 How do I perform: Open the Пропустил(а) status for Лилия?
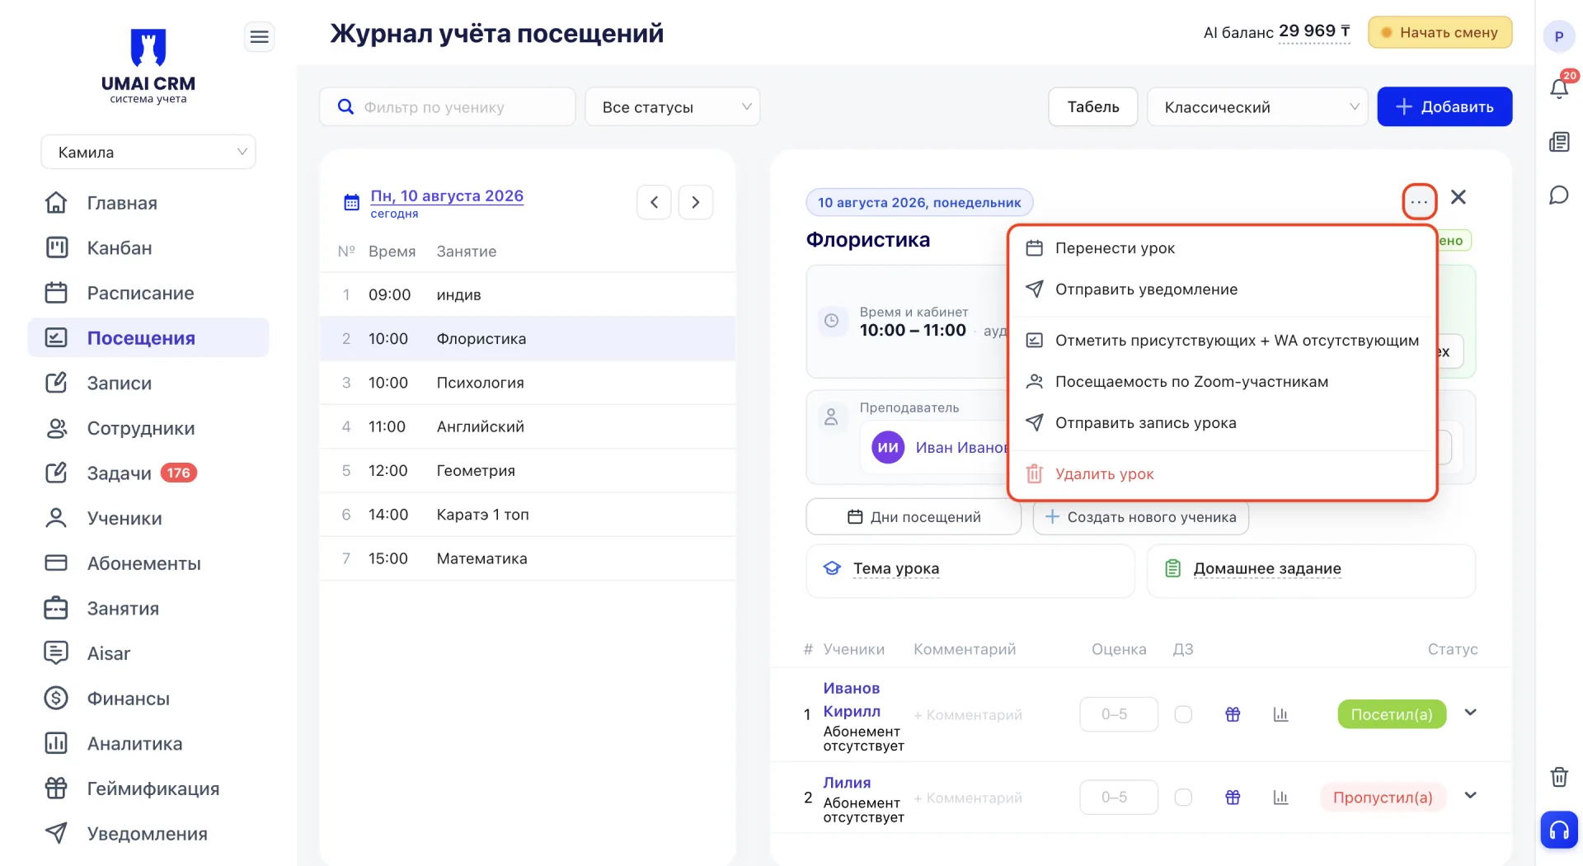coord(1383,798)
